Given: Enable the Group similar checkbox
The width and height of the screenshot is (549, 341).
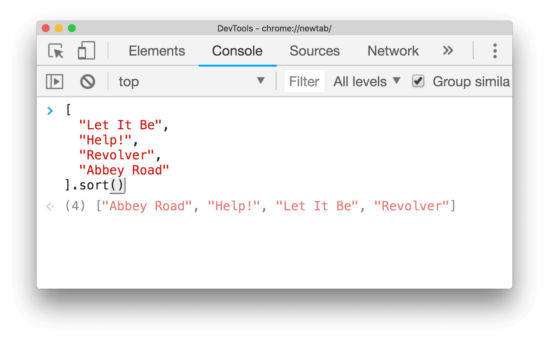Looking at the screenshot, I should [418, 81].
